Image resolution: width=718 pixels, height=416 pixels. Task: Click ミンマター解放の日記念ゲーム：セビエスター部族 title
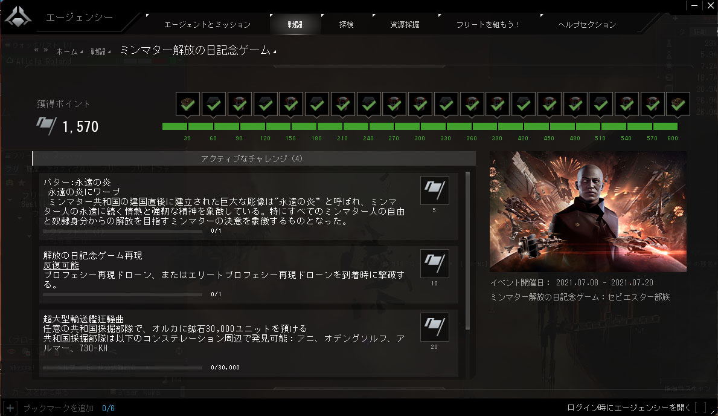[580, 297]
